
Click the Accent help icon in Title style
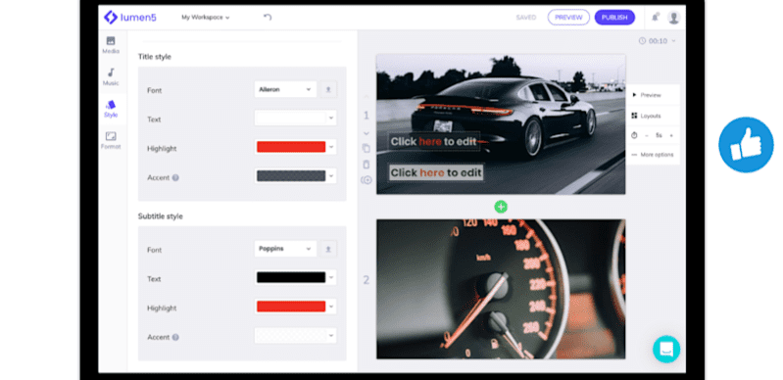pos(175,178)
